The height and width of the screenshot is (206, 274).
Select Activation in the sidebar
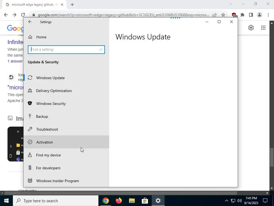click(66, 142)
